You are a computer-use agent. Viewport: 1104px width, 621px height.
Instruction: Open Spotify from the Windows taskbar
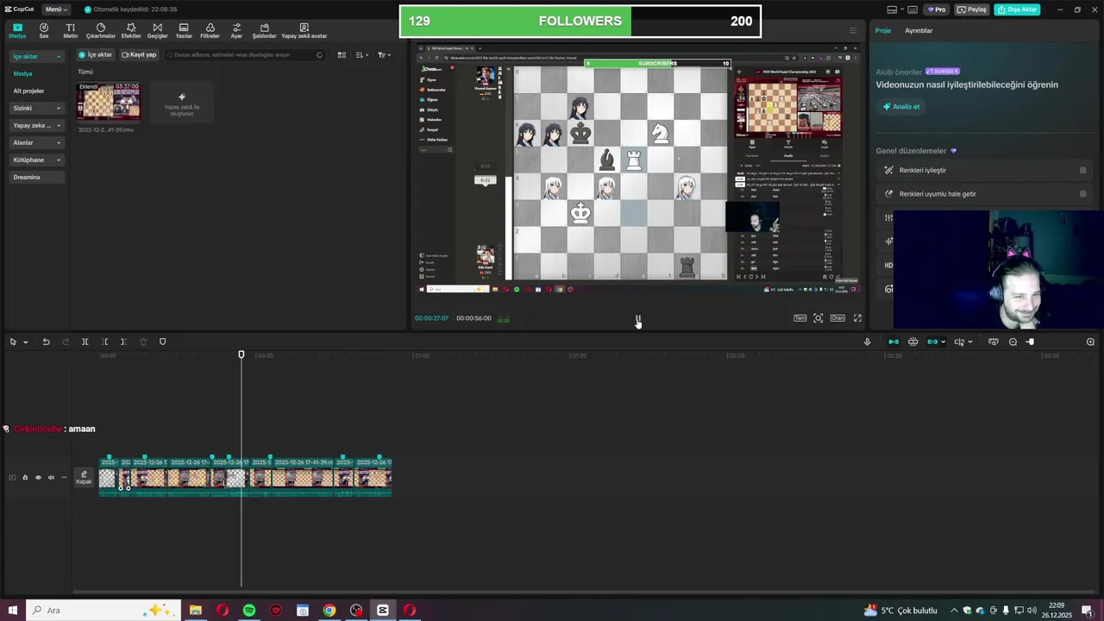(x=248, y=610)
